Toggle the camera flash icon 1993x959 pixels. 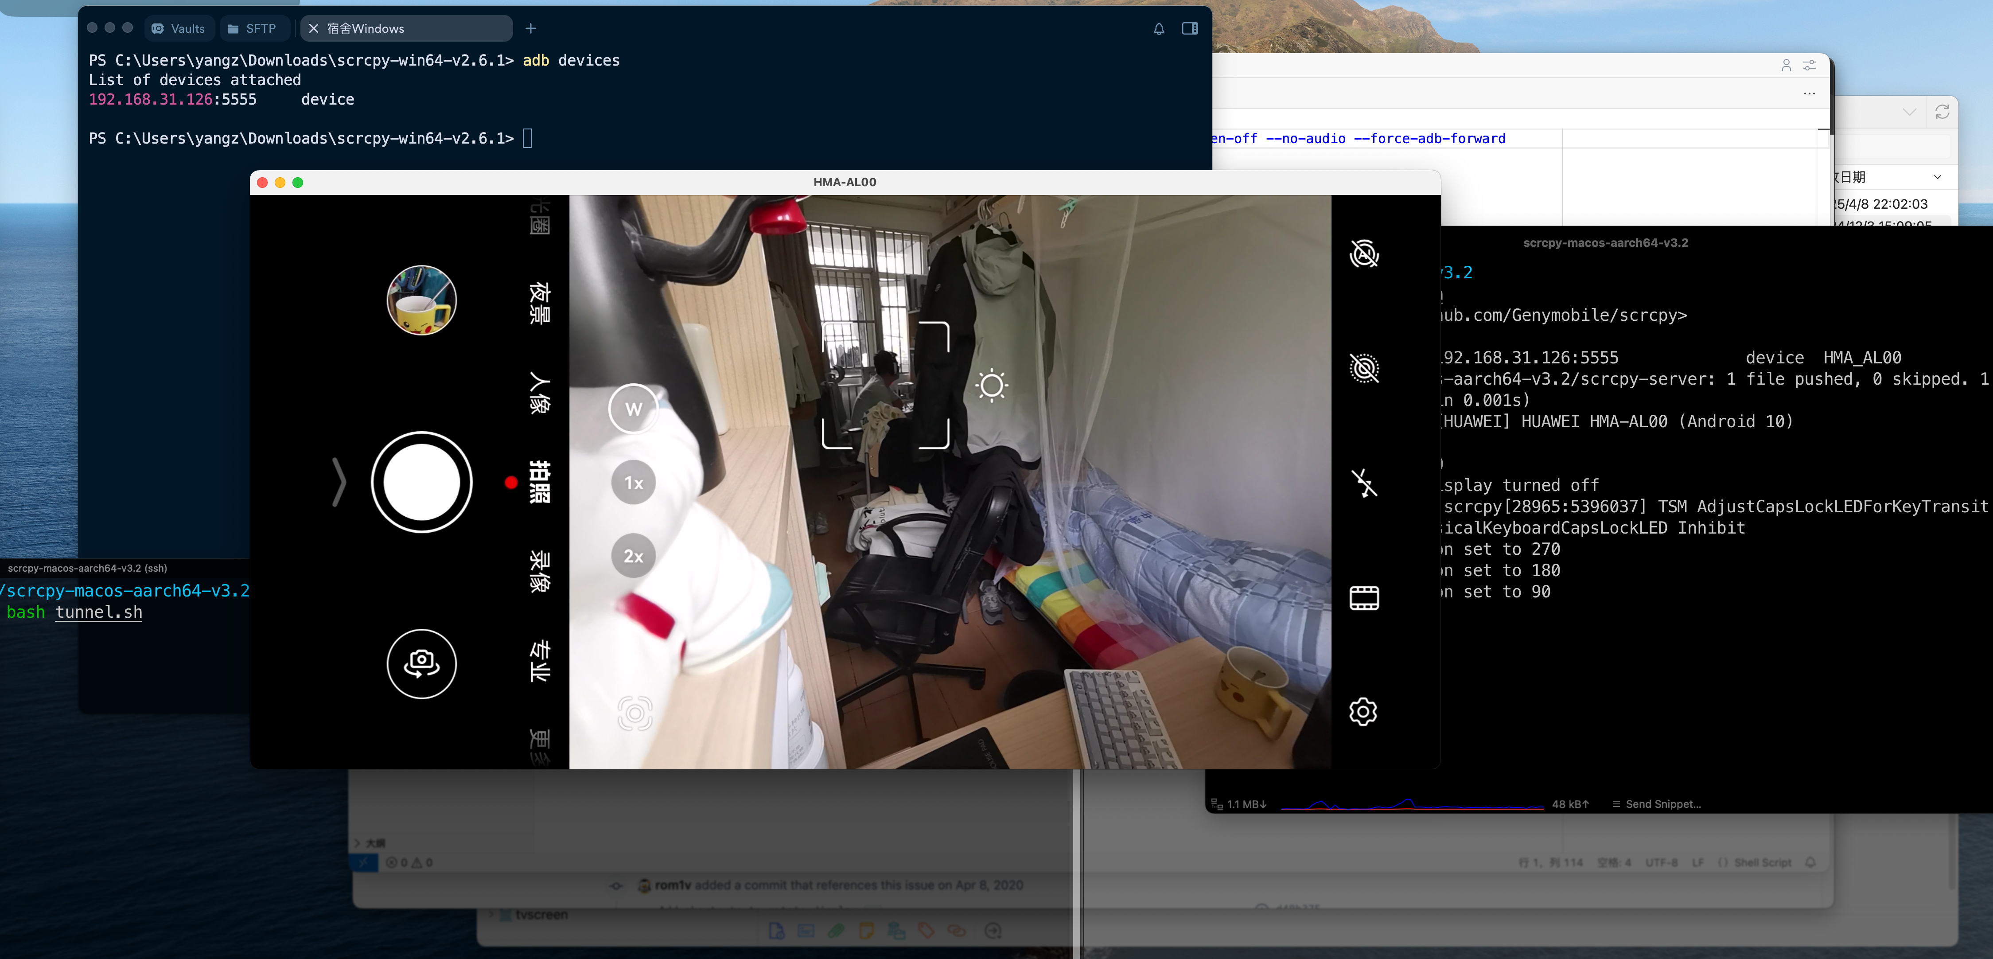(x=1364, y=483)
